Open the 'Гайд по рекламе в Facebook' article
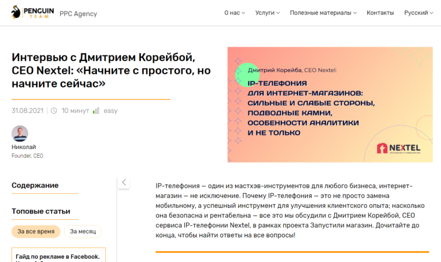The image size is (441, 262). [x=59, y=255]
